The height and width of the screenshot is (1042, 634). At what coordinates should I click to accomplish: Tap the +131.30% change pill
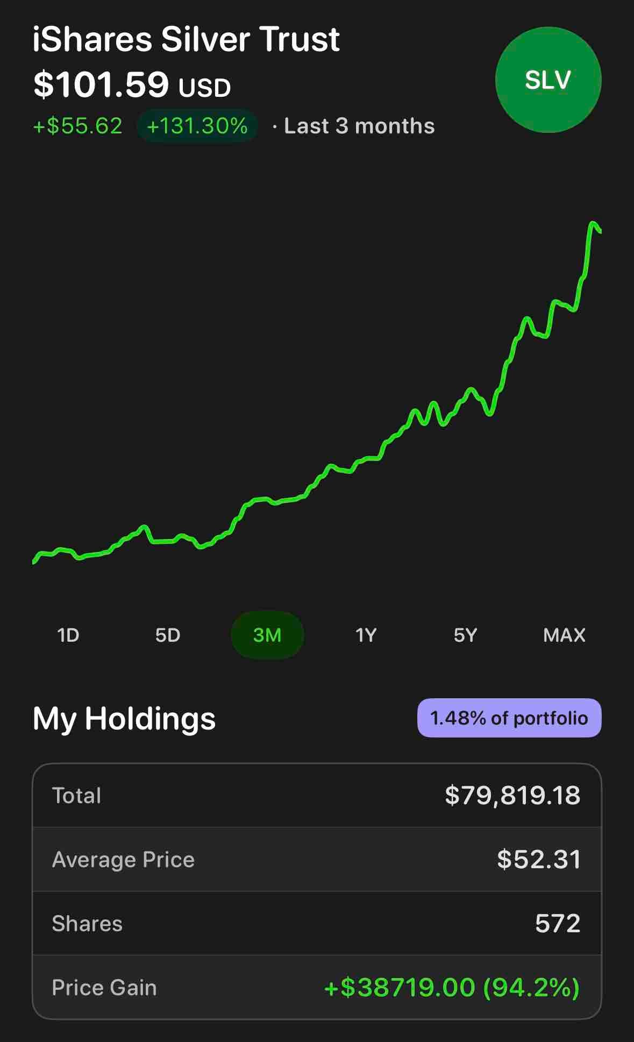(x=197, y=126)
